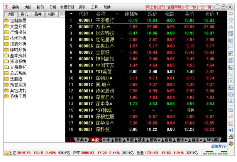This screenshot has height=162, width=237.
Task: Click the printer-like icon in right toolbar
Action: coord(231,137)
